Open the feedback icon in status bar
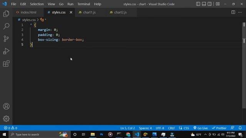246x138 pixels. coord(233,128)
